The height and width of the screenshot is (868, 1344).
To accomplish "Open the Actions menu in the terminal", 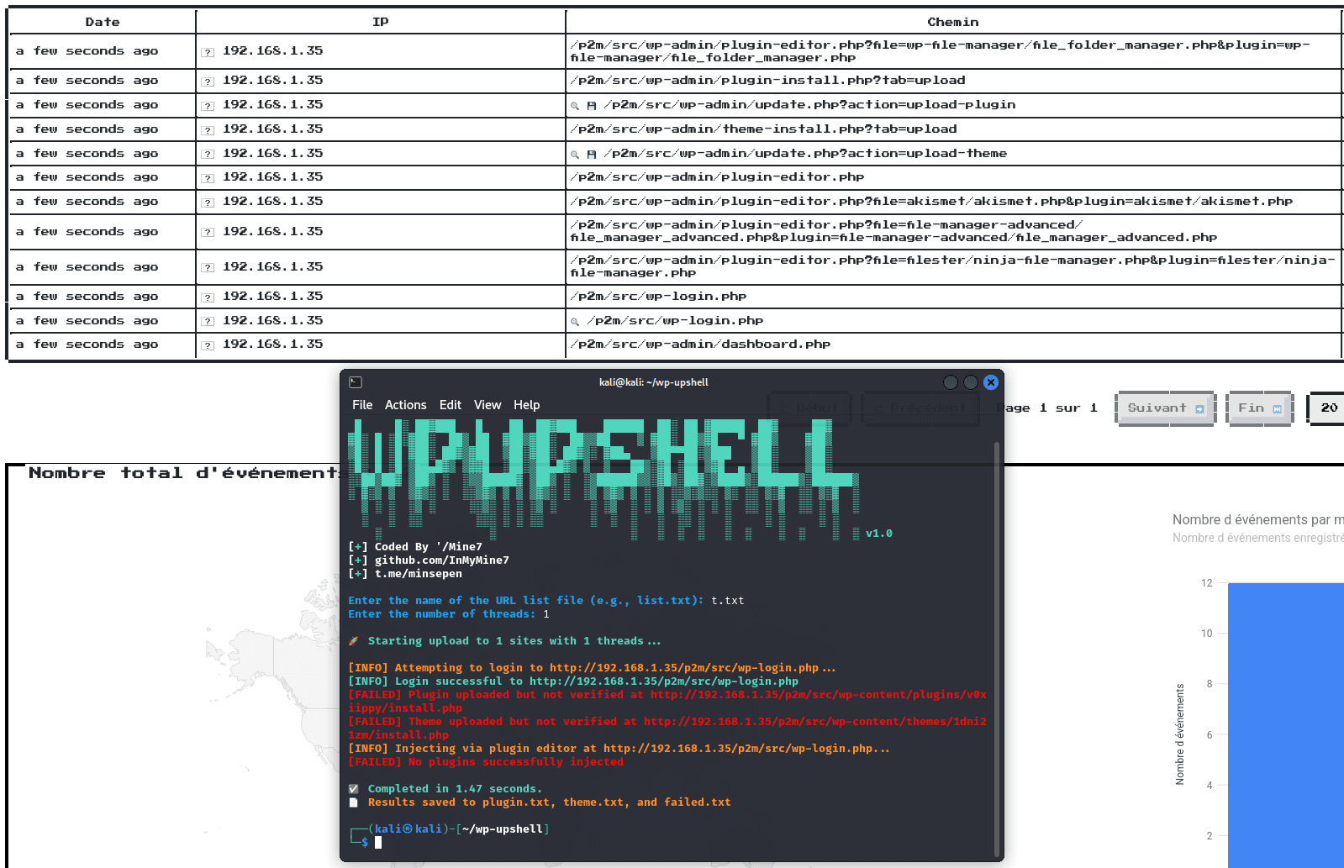I will tap(405, 405).
